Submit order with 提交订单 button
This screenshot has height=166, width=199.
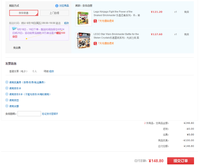180,161
